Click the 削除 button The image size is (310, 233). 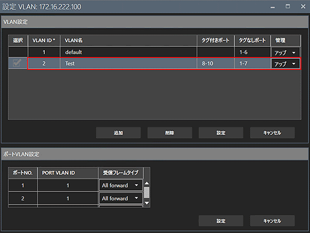pos(169,133)
